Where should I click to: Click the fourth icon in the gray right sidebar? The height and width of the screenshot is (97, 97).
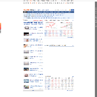[96, 21]
